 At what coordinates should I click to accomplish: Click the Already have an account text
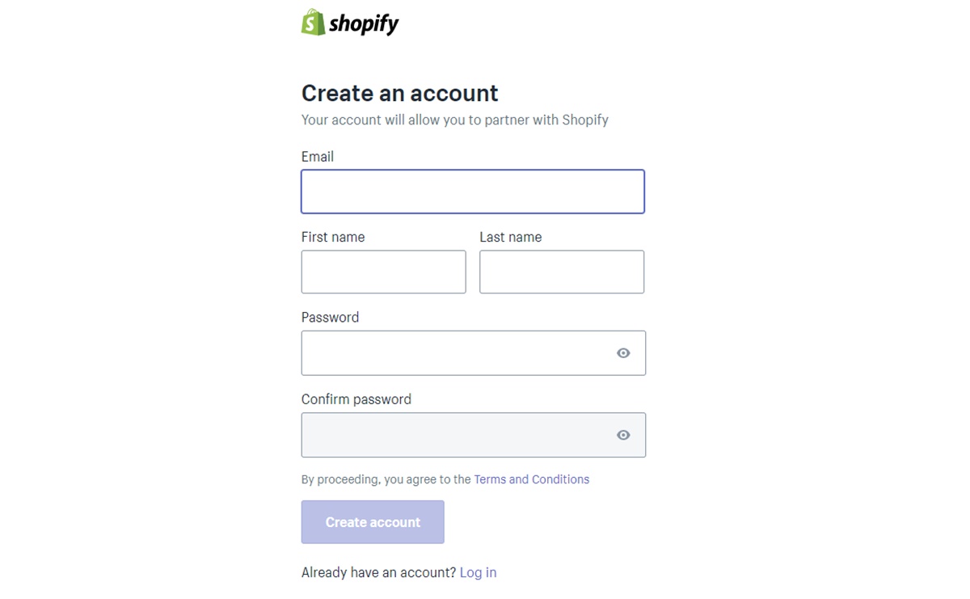379,572
